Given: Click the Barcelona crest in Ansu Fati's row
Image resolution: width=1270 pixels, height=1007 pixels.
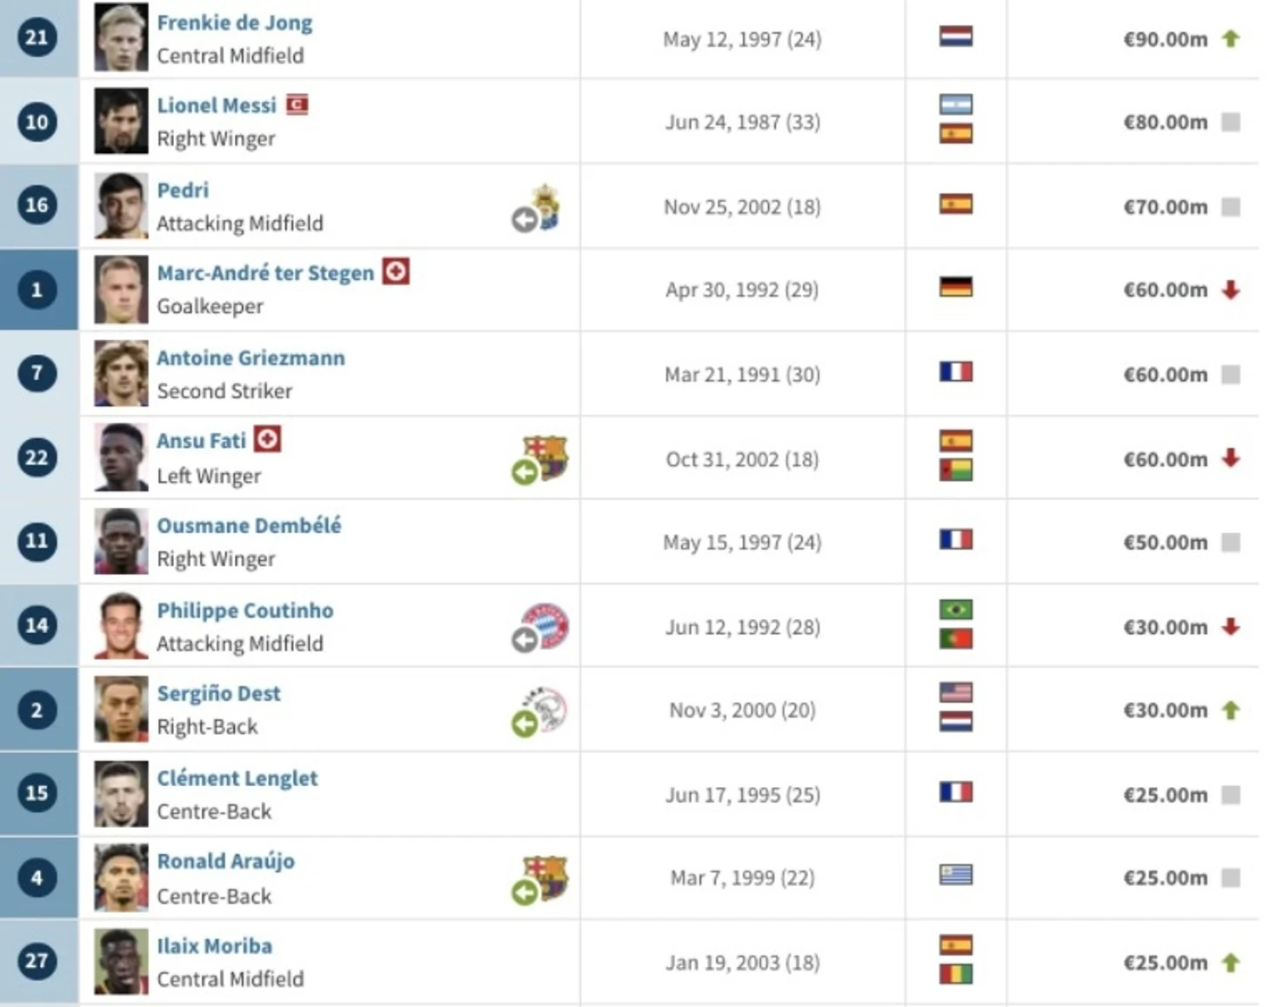Looking at the screenshot, I should pyautogui.click(x=545, y=458).
